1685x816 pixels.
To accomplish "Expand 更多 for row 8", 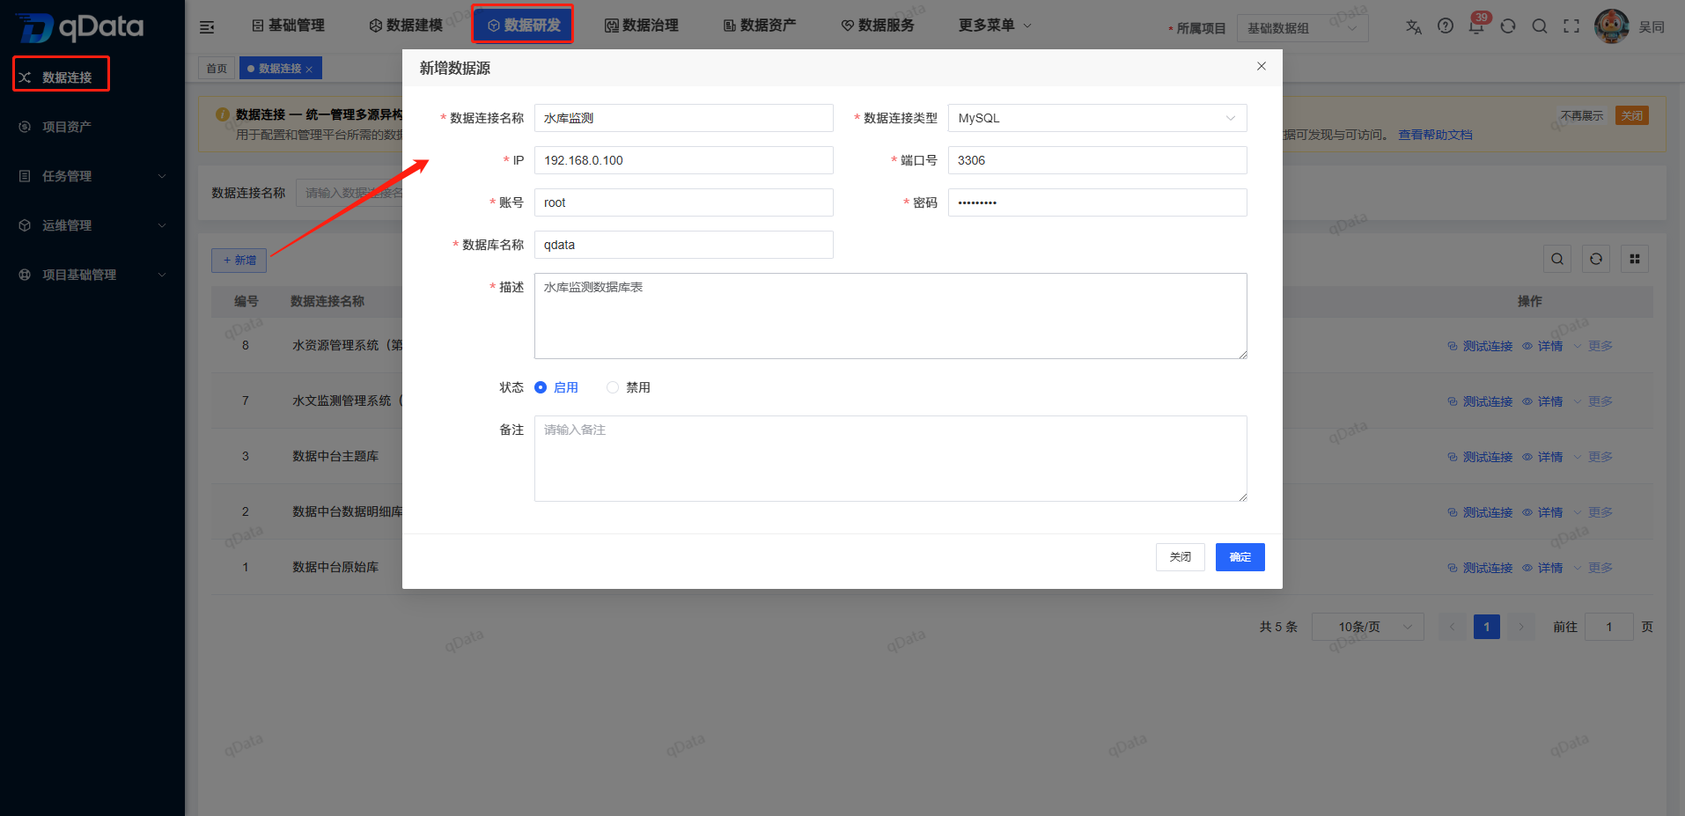I will [1593, 346].
